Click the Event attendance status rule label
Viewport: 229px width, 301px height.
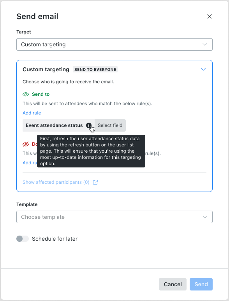point(54,125)
